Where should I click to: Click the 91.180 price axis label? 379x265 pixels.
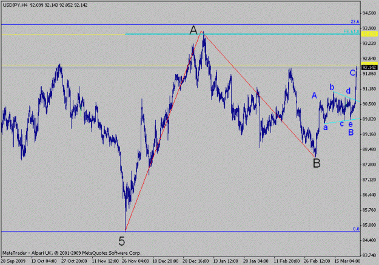pyautogui.click(x=369, y=89)
